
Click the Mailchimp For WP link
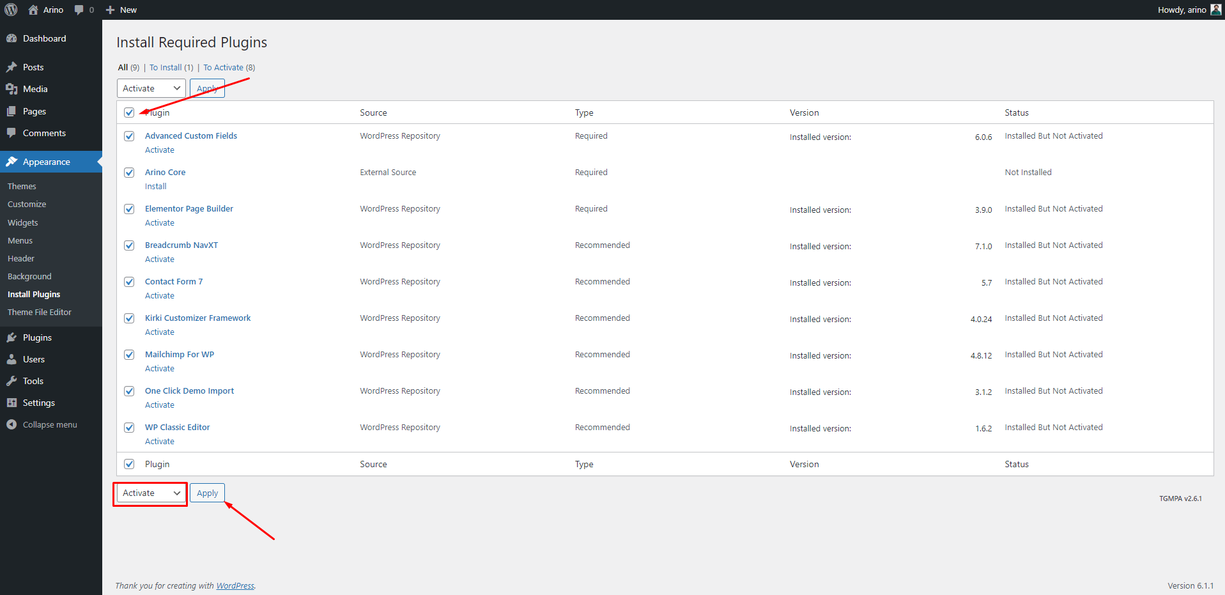click(180, 354)
